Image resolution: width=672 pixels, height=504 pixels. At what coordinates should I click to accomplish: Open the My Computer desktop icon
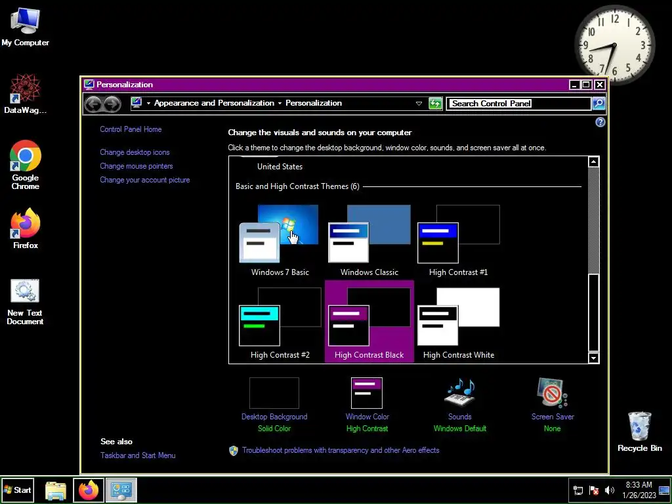coord(25,27)
